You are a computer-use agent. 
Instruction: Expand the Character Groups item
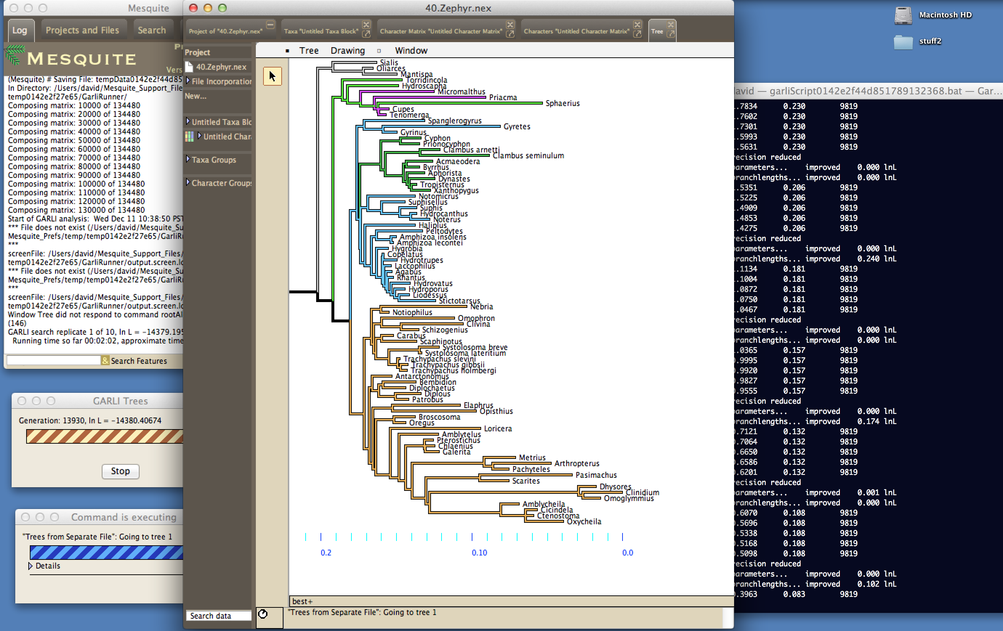point(188,182)
